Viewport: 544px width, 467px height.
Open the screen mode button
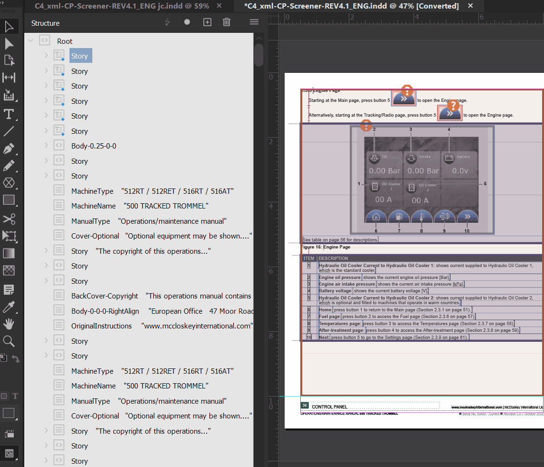(x=9, y=453)
